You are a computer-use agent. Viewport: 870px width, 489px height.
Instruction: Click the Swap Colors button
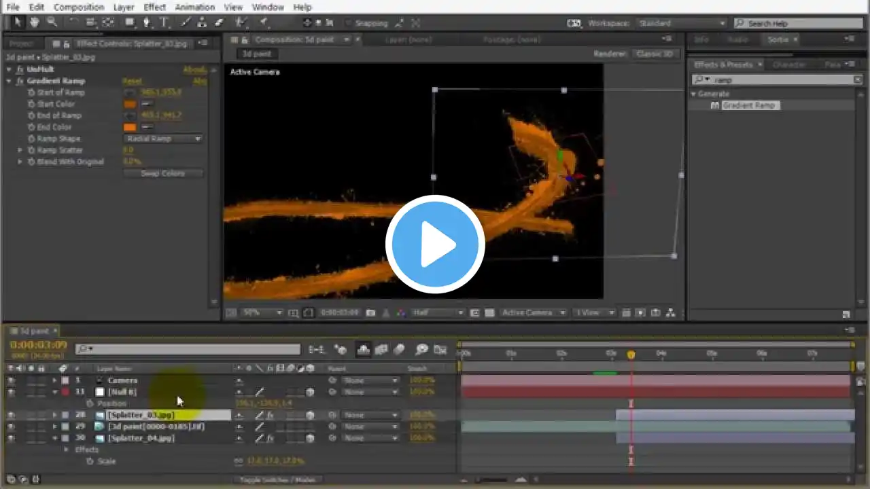click(162, 173)
